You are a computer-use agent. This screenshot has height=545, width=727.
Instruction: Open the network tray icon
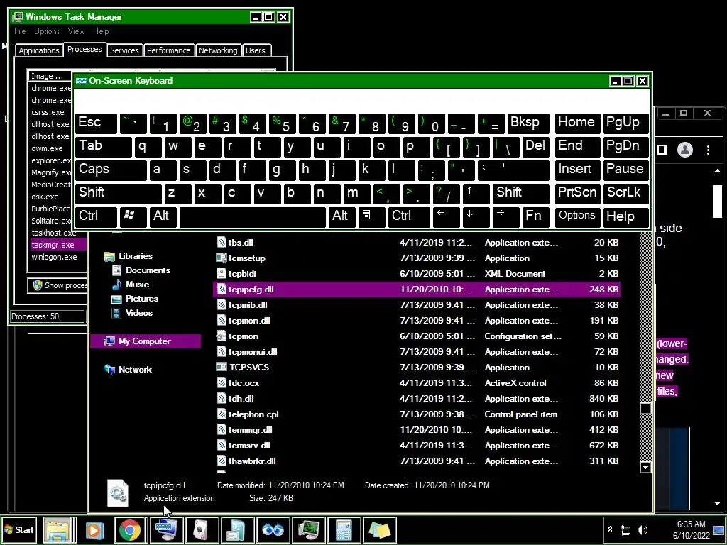click(x=625, y=529)
